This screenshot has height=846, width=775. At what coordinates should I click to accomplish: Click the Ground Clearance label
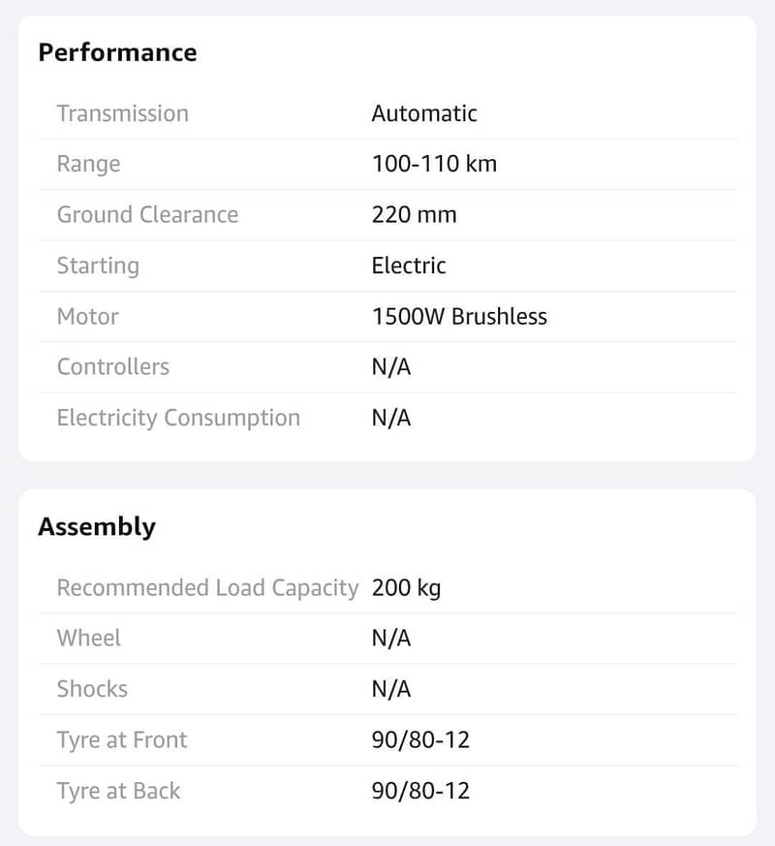(x=148, y=215)
